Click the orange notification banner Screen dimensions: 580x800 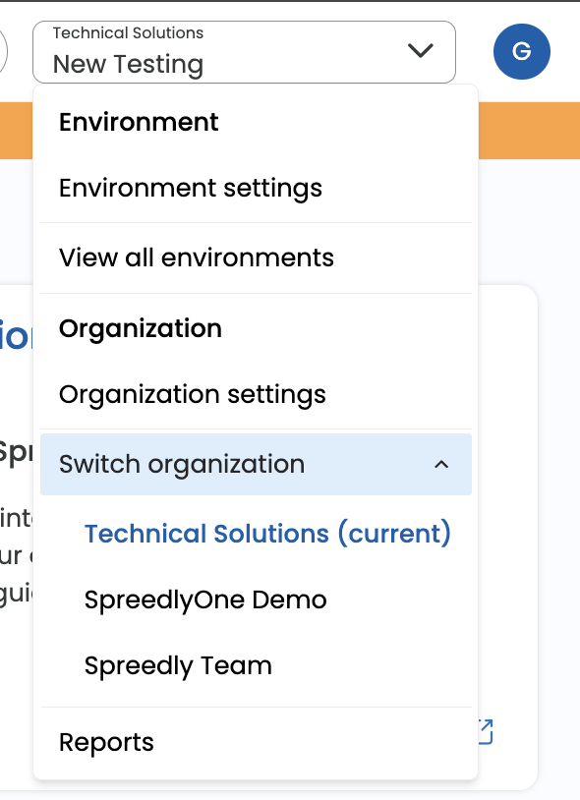[529, 131]
